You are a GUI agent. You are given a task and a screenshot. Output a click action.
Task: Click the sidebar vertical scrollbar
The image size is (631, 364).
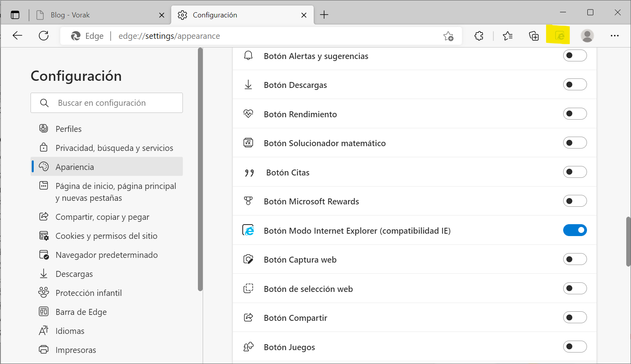click(x=200, y=170)
